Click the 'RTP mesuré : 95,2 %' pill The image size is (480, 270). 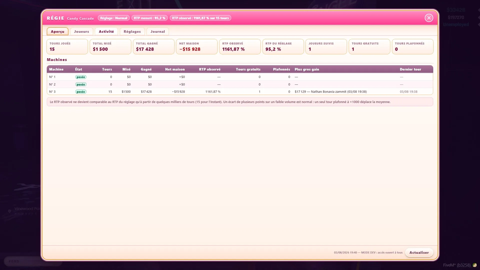point(149,18)
